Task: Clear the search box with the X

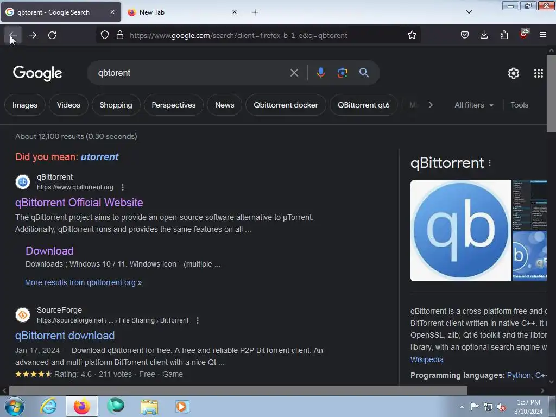Action: click(294, 73)
